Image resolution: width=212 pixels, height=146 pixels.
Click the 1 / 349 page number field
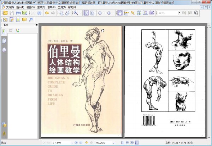tap(61, 143)
